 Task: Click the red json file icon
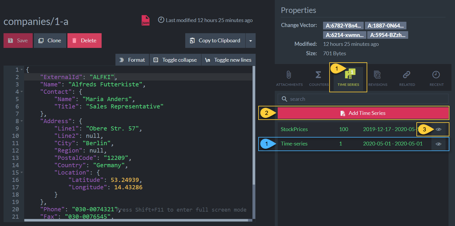tap(145, 20)
